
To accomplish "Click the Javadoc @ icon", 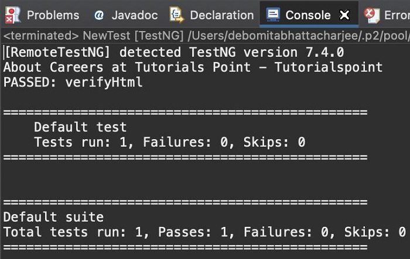I will pyautogui.click(x=99, y=15).
